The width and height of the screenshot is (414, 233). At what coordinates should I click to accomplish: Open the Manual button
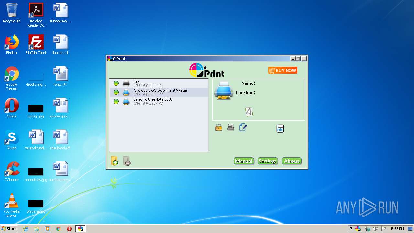click(x=244, y=161)
